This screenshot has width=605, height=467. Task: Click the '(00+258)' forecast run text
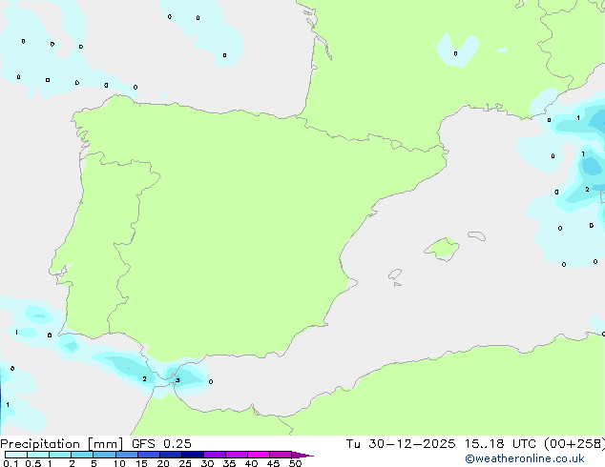[x=574, y=444]
